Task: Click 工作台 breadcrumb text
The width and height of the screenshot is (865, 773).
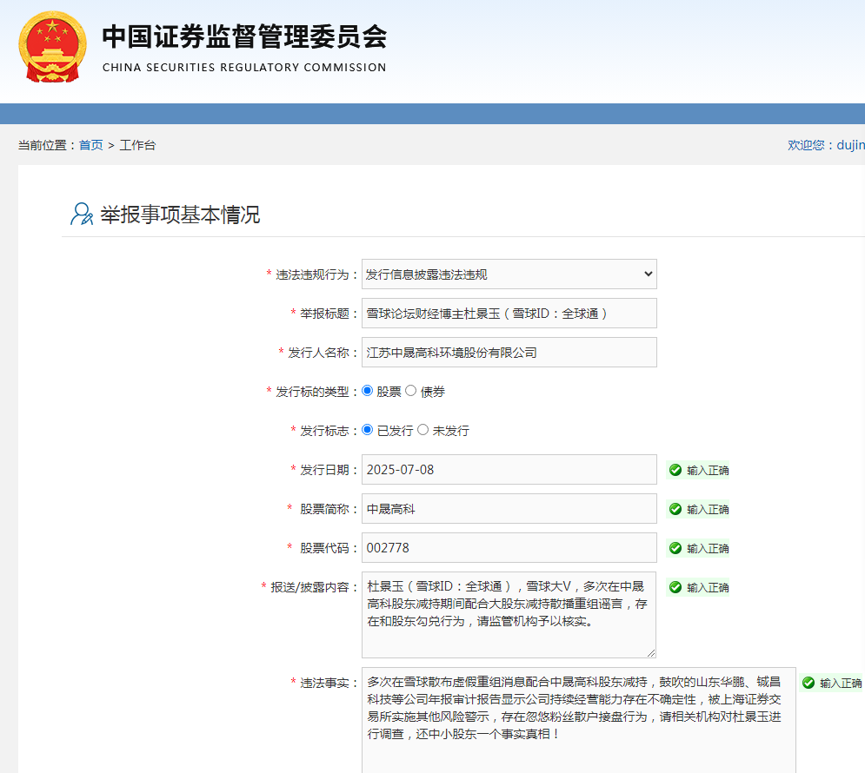Action: (137, 145)
